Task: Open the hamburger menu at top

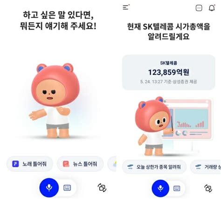Action: pos(126,7)
